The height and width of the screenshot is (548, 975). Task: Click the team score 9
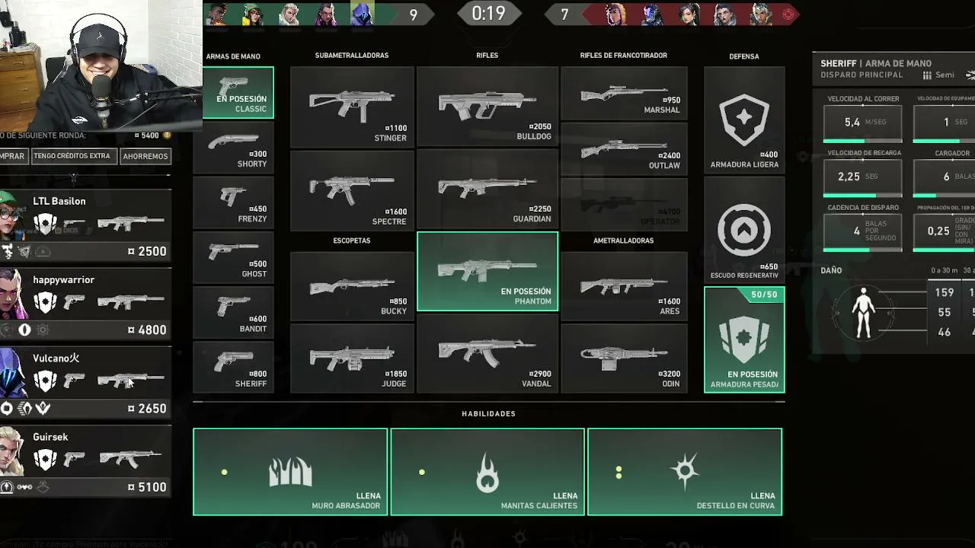pos(414,14)
